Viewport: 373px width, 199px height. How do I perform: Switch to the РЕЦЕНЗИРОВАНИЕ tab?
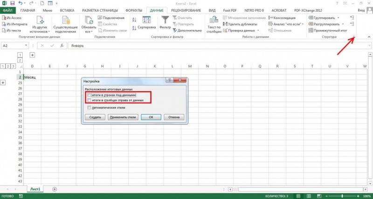(186, 10)
